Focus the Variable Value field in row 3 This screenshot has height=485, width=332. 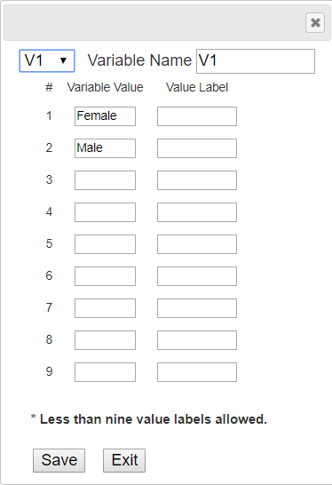[105, 180]
